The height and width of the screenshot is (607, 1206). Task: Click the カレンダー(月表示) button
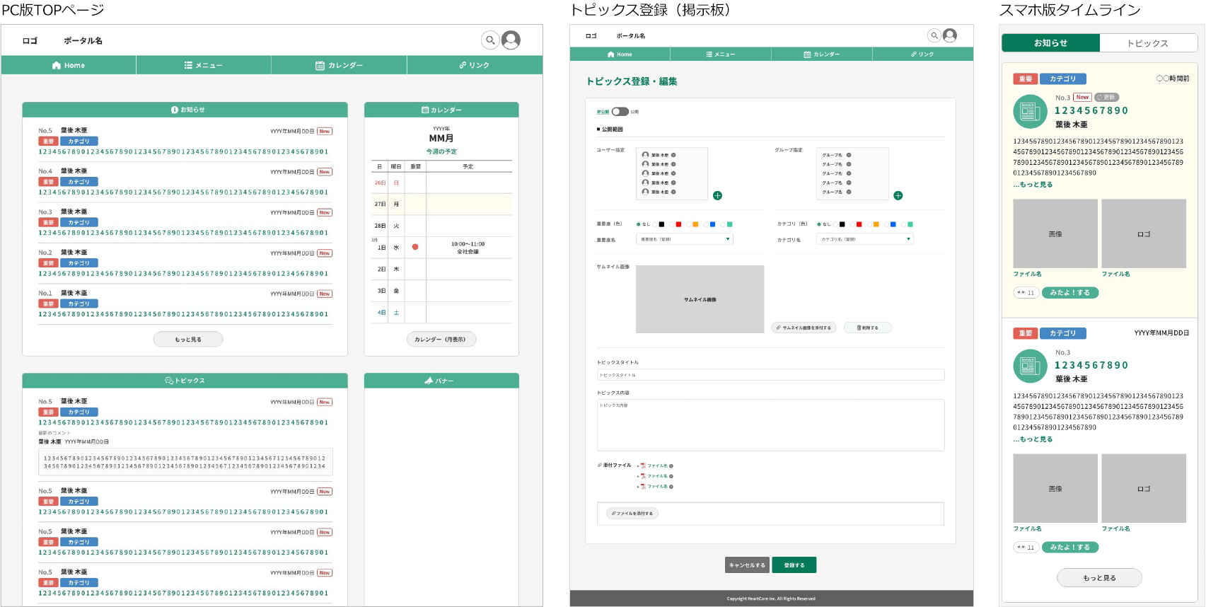[441, 340]
